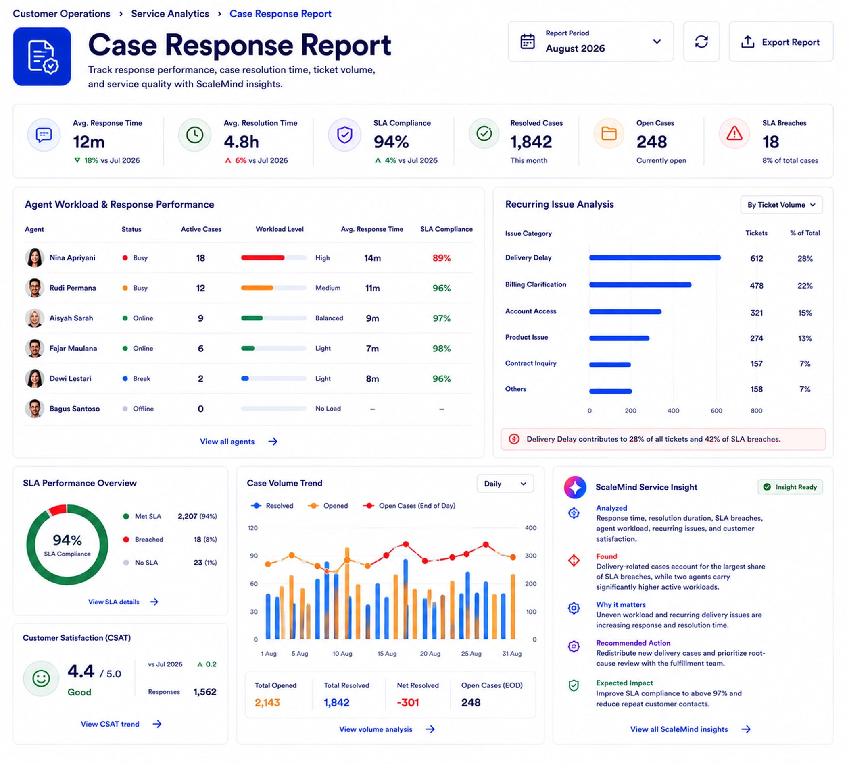847x764 pixels.
Task: Click Aisyah Sarah's 97% SLA compliance value
Action: [442, 318]
